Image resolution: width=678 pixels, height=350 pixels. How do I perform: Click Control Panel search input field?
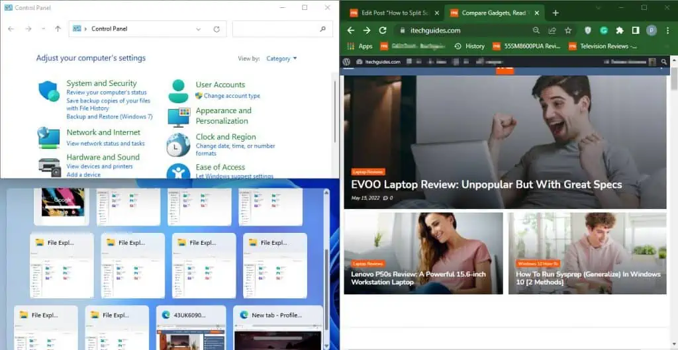click(x=282, y=29)
